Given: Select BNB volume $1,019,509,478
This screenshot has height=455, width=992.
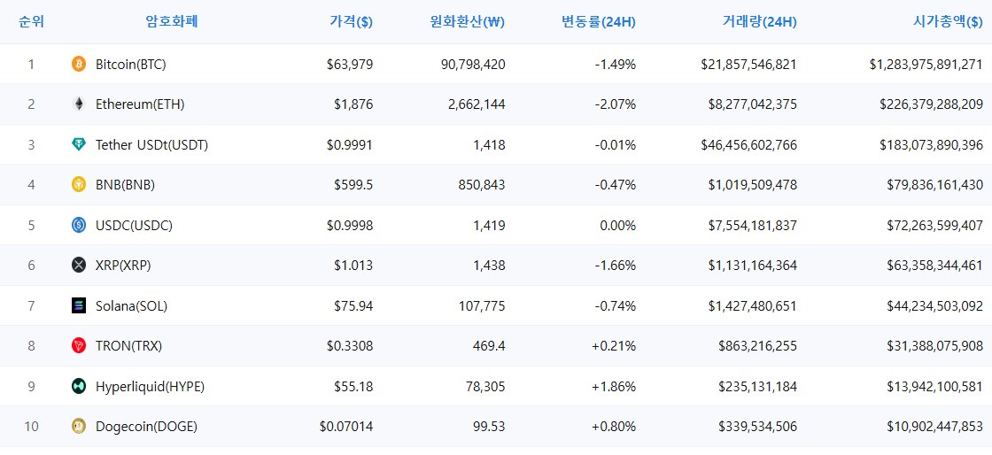Looking at the screenshot, I should tap(753, 184).
